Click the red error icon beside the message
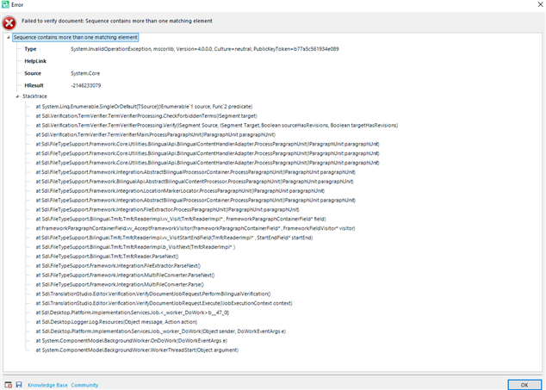This screenshot has height=390, width=546. 9,23
